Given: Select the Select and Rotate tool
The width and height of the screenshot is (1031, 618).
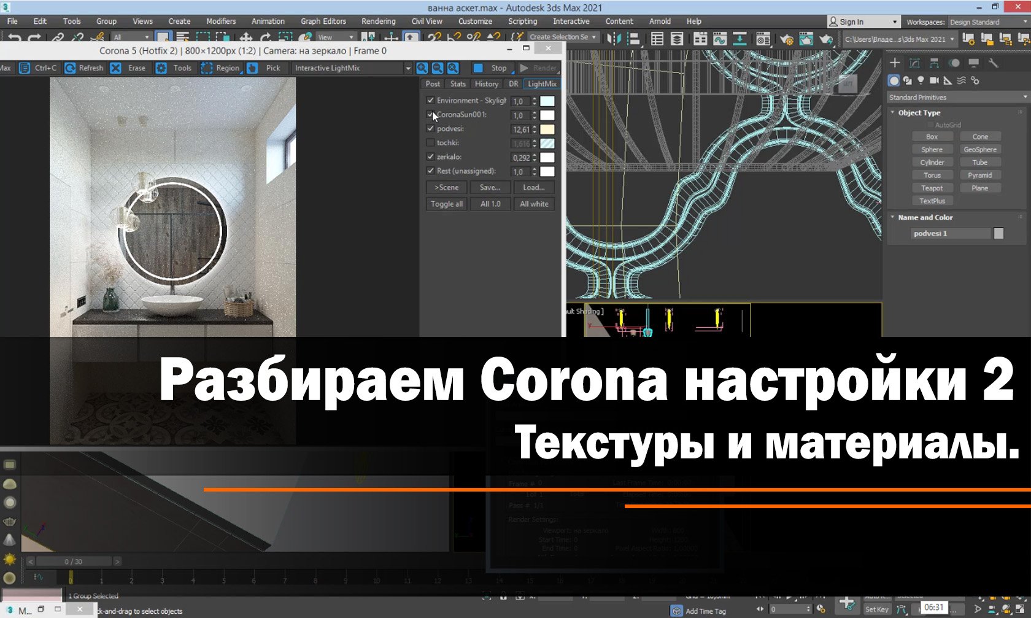Looking at the screenshot, I should [266, 38].
